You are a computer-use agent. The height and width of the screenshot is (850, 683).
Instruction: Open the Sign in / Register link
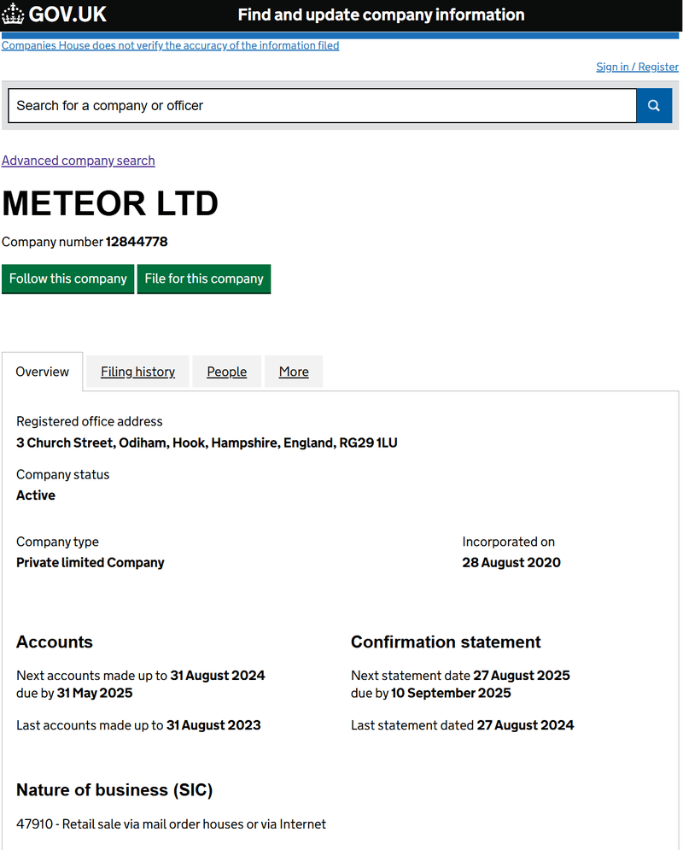[x=637, y=67]
